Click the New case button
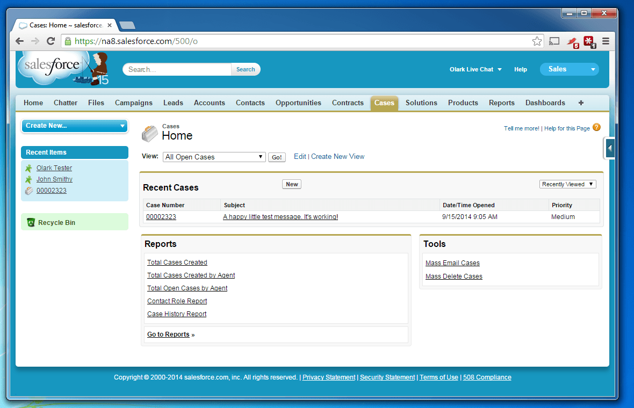This screenshot has width=634, height=408. point(292,184)
